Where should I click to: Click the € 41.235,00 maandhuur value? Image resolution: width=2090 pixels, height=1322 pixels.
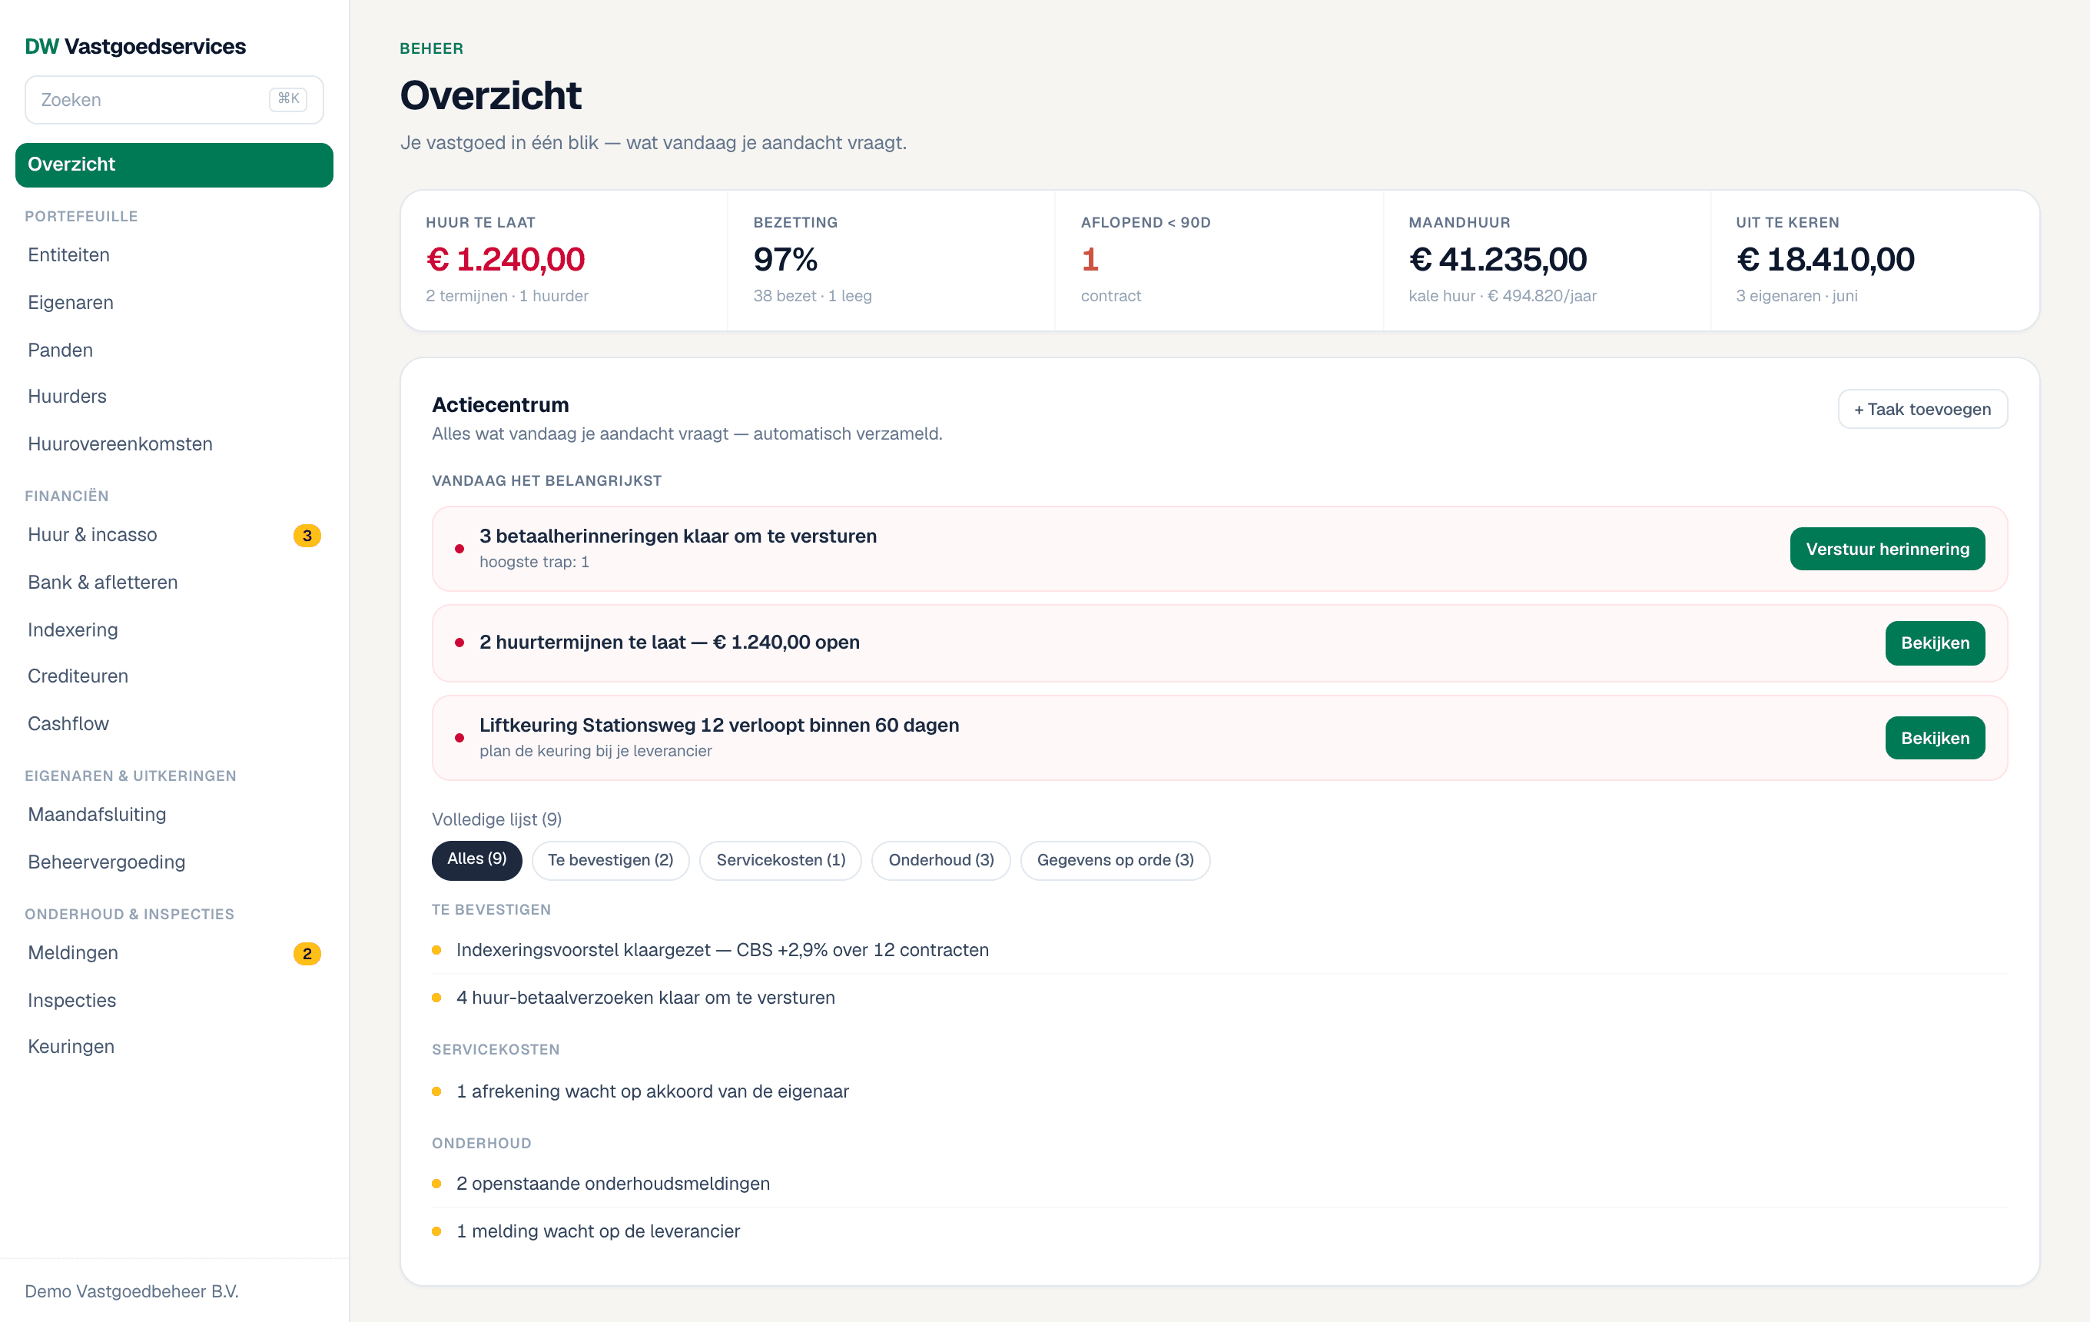pos(1498,260)
